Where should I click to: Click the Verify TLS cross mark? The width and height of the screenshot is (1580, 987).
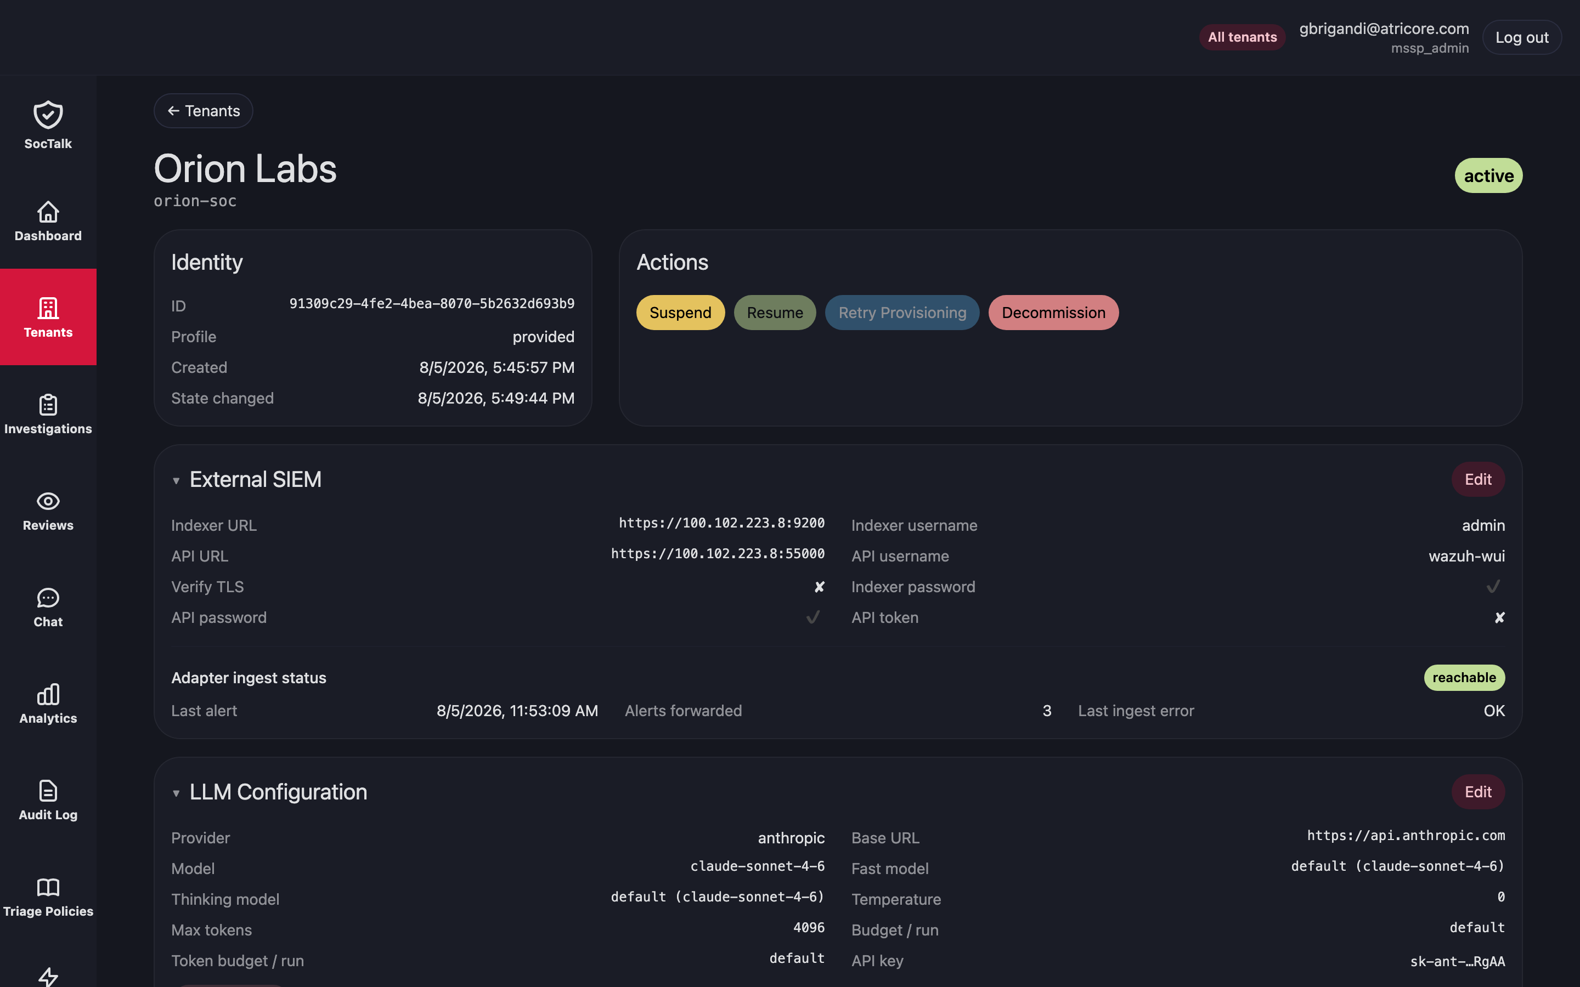click(820, 587)
